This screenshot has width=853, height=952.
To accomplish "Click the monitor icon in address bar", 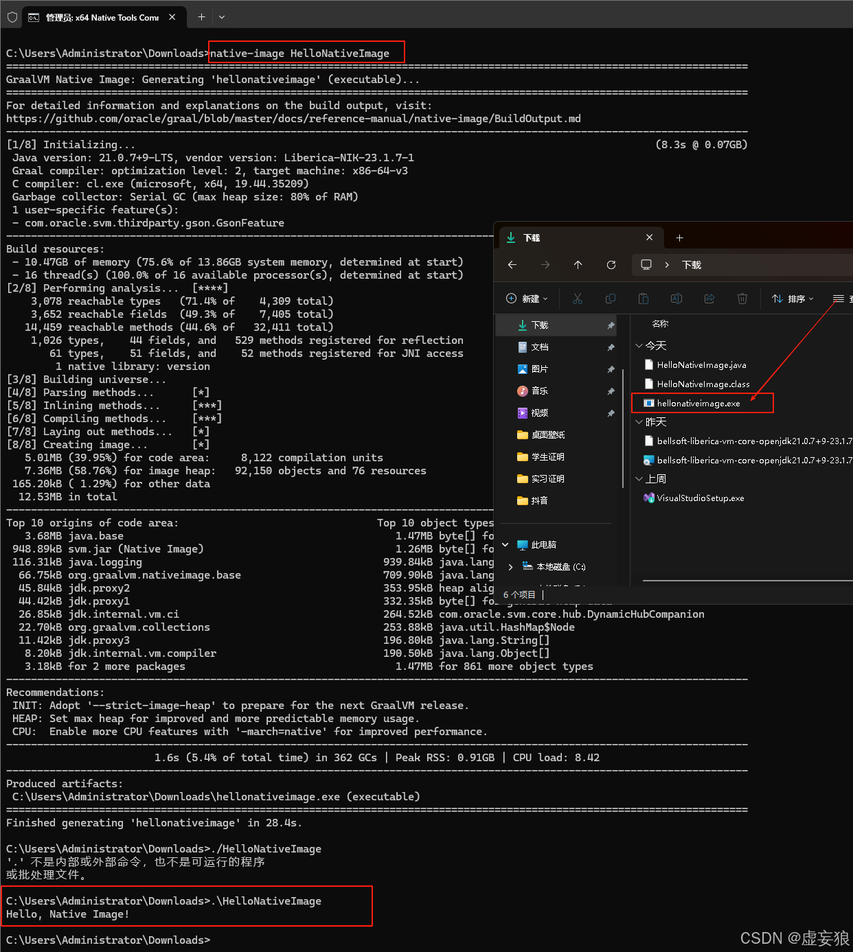I will (646, 265).
